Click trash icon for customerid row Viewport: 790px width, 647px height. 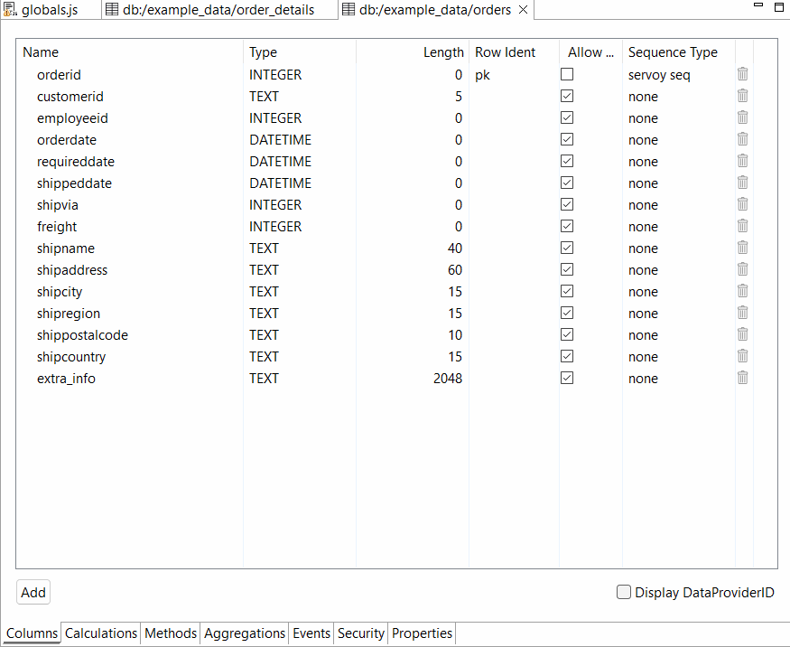742,96
